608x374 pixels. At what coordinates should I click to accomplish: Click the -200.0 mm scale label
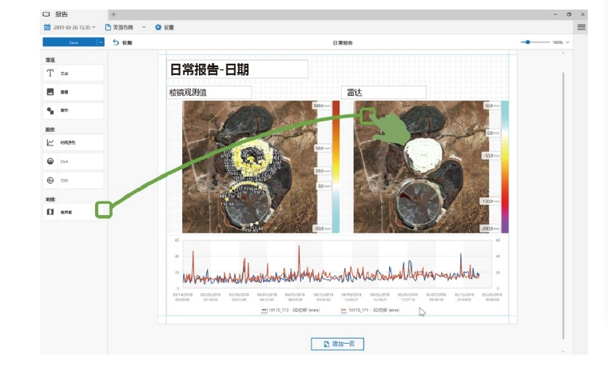click(491, 229)
